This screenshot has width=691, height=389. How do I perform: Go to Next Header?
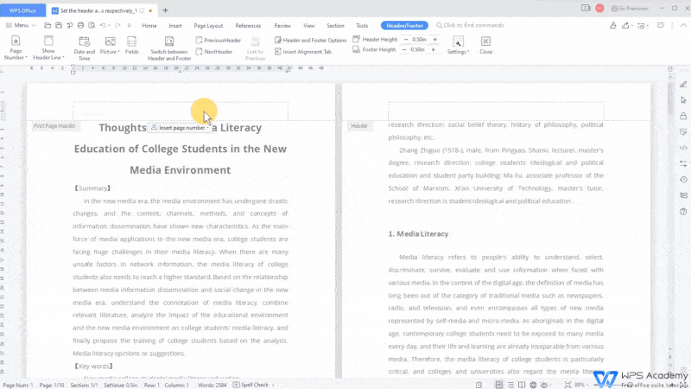[x=213, y=52]
